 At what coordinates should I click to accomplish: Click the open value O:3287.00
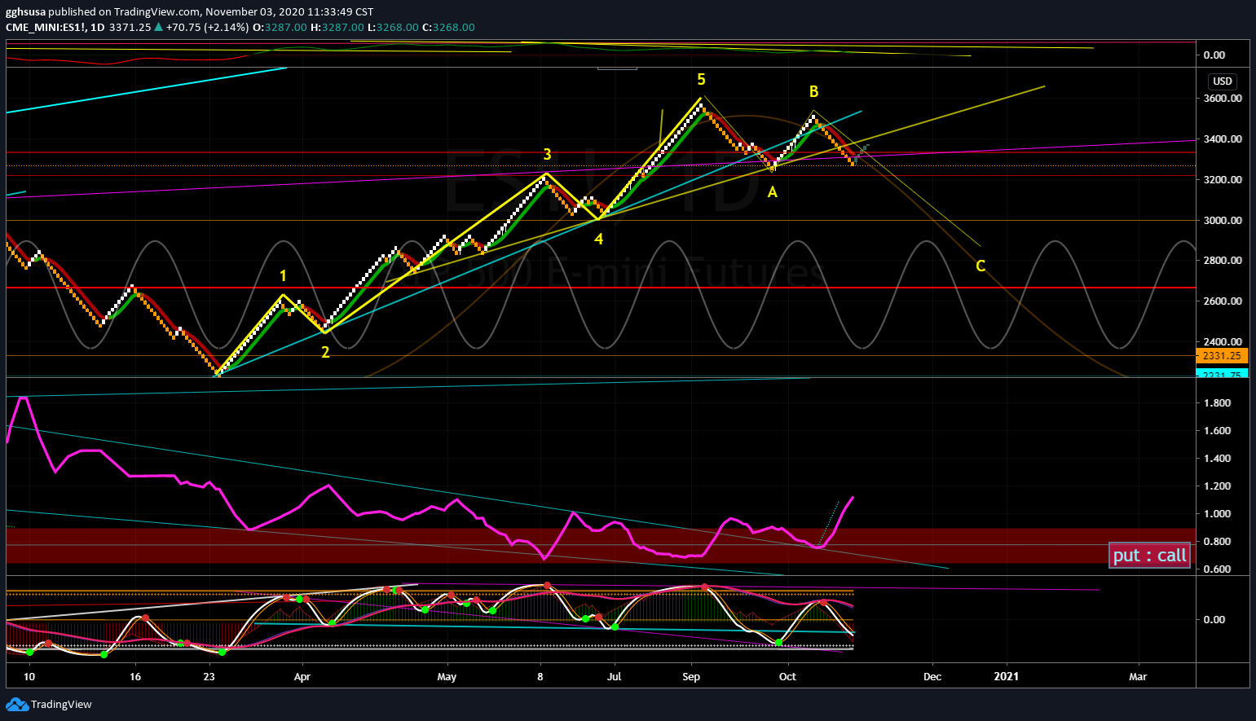(280, 27)
